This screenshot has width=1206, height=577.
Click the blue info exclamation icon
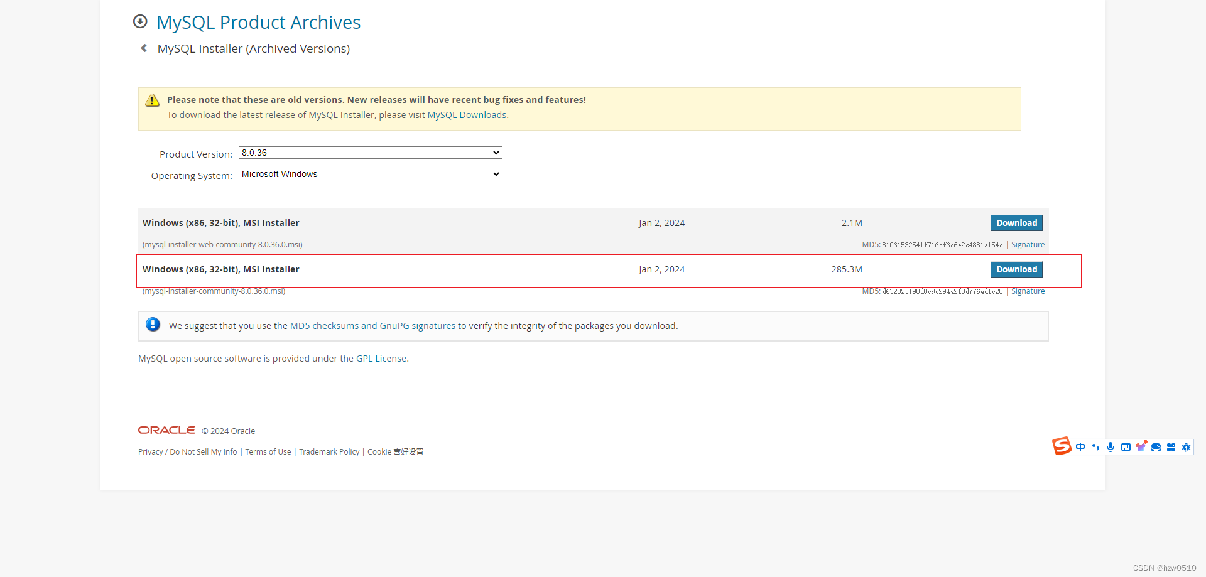153,325
